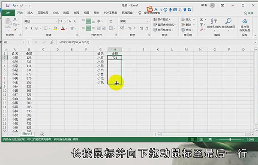
Task: Click the text orientation icon
Action: pyautogui.click(x=99, y=21)
